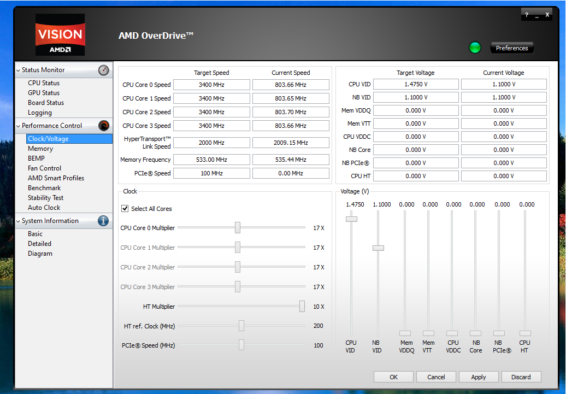566x394 pixels.
Task: Click Apply to save settings
Action: pyautogui.click(x=479, y=377)
